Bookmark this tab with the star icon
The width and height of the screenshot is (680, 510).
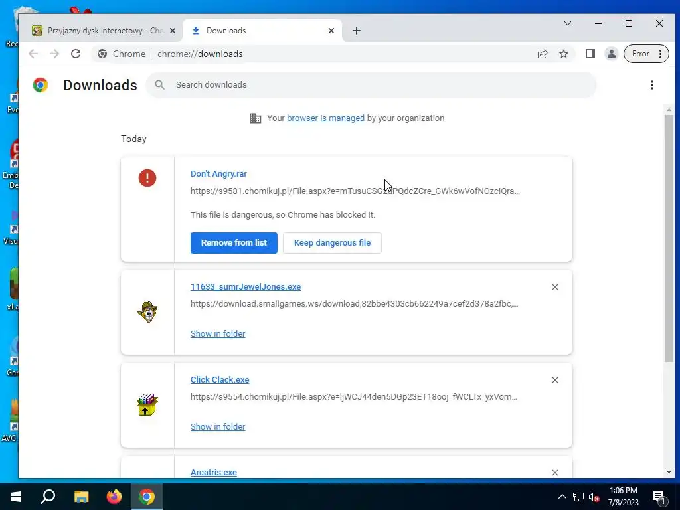click(563, 54)
